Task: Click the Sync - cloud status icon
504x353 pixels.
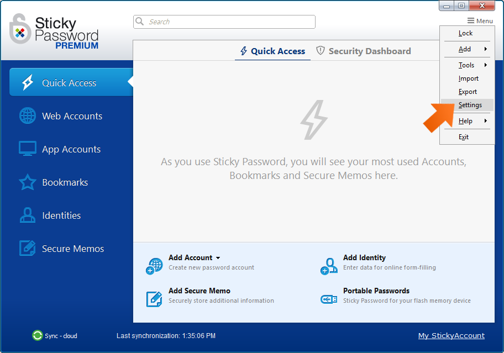Action: [37, 335]
